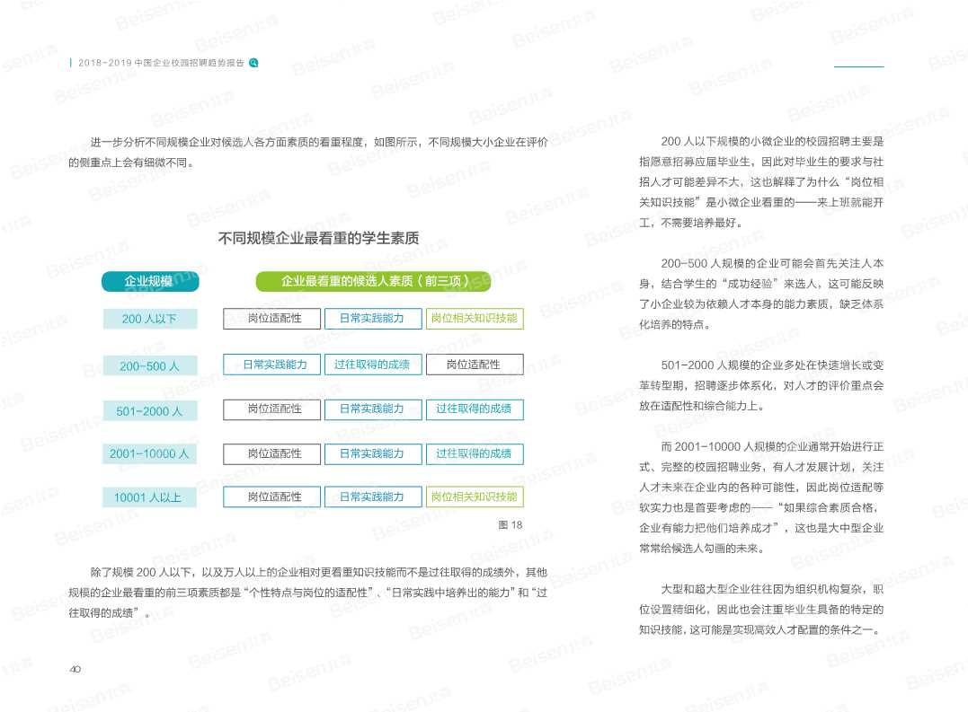Click "岗位相关知识技能" in the bottom row
968x712 pixels.
(475, 497)
